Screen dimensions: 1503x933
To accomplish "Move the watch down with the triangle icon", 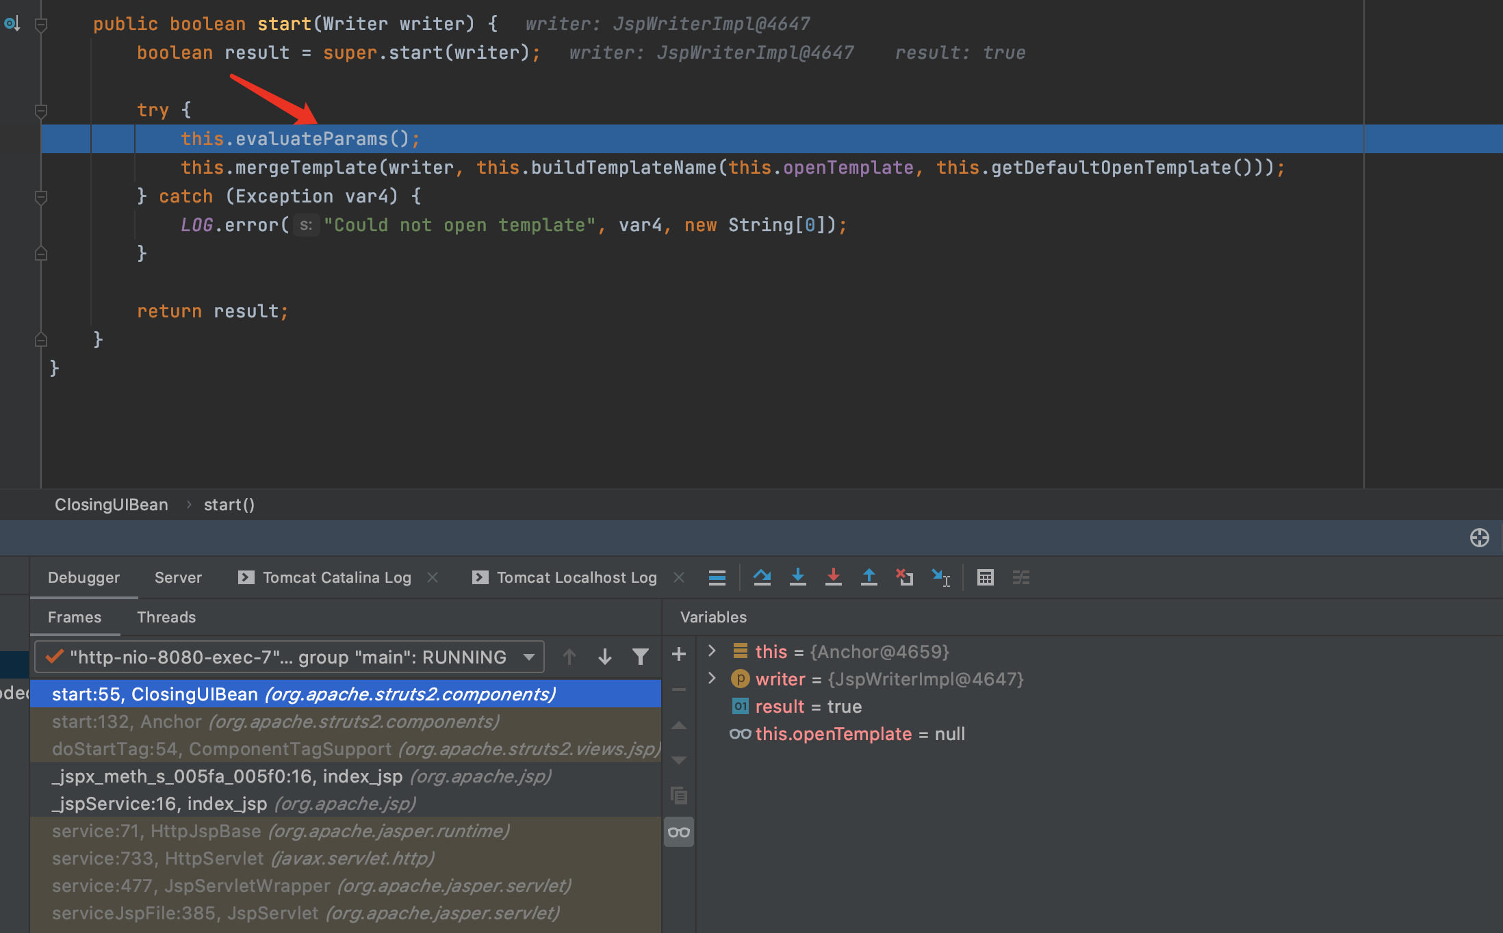I will click(x=678, y=761).
